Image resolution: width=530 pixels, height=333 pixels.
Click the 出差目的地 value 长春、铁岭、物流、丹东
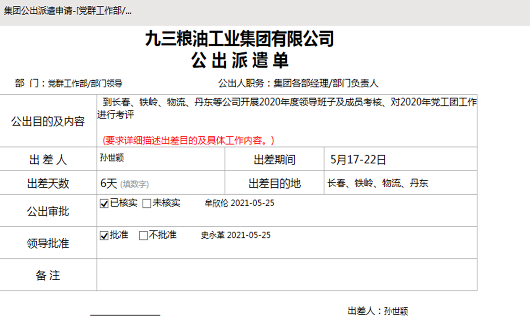[378, 183]
